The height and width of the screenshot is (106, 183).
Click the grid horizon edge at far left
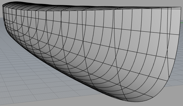coord(1,18)
